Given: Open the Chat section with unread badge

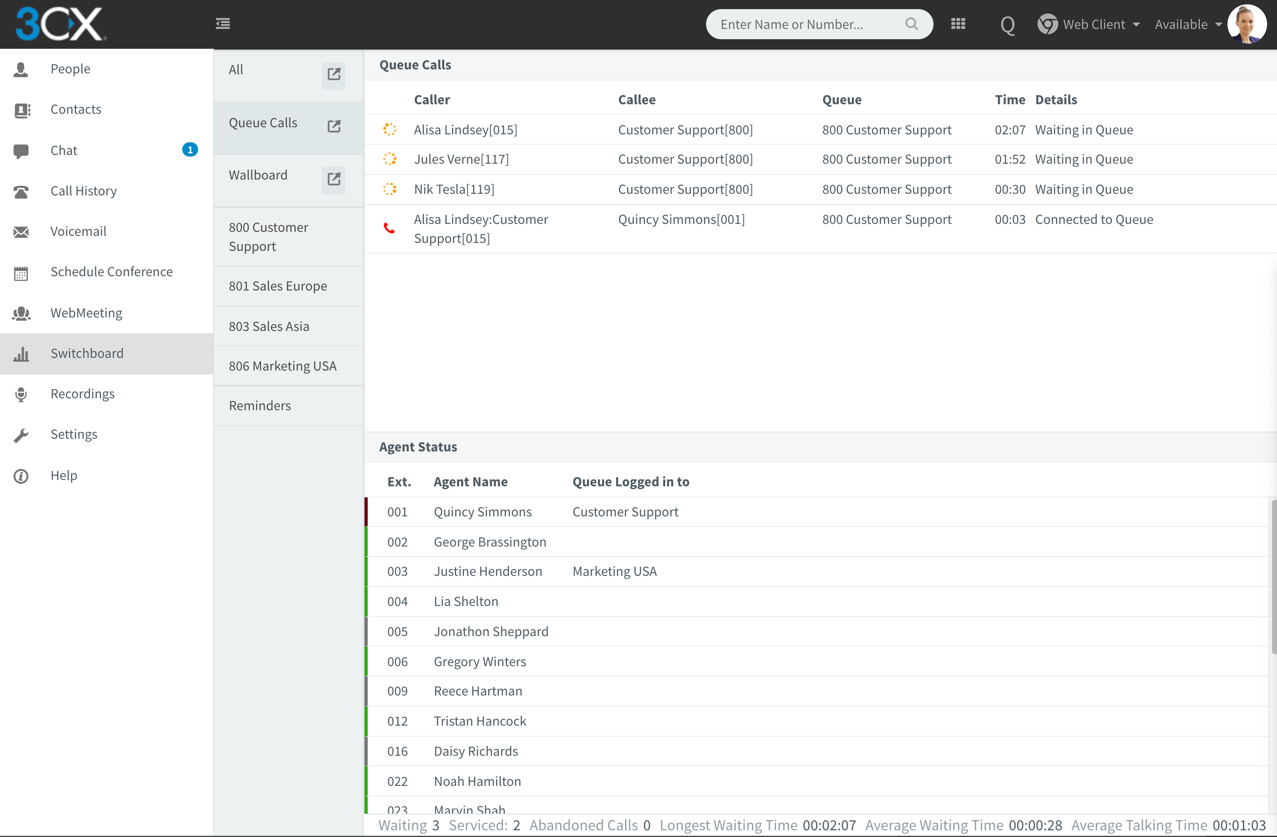Looking at the screenshot, I should [64, 150].
